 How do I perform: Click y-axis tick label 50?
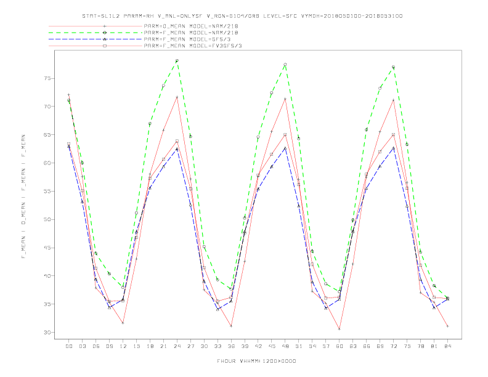tap(47, 219)
